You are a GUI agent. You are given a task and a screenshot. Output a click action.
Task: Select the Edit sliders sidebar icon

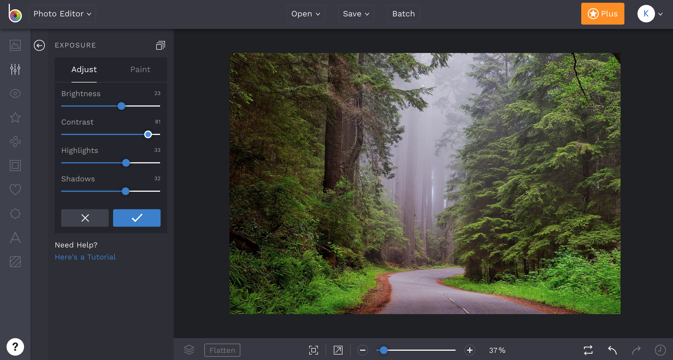click(15, 69)
